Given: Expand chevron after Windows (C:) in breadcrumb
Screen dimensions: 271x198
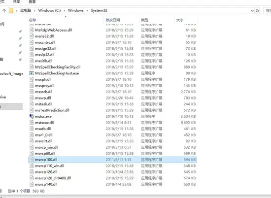Looking at the screenshot, I should pyautogui.click(x=64, y=11).
